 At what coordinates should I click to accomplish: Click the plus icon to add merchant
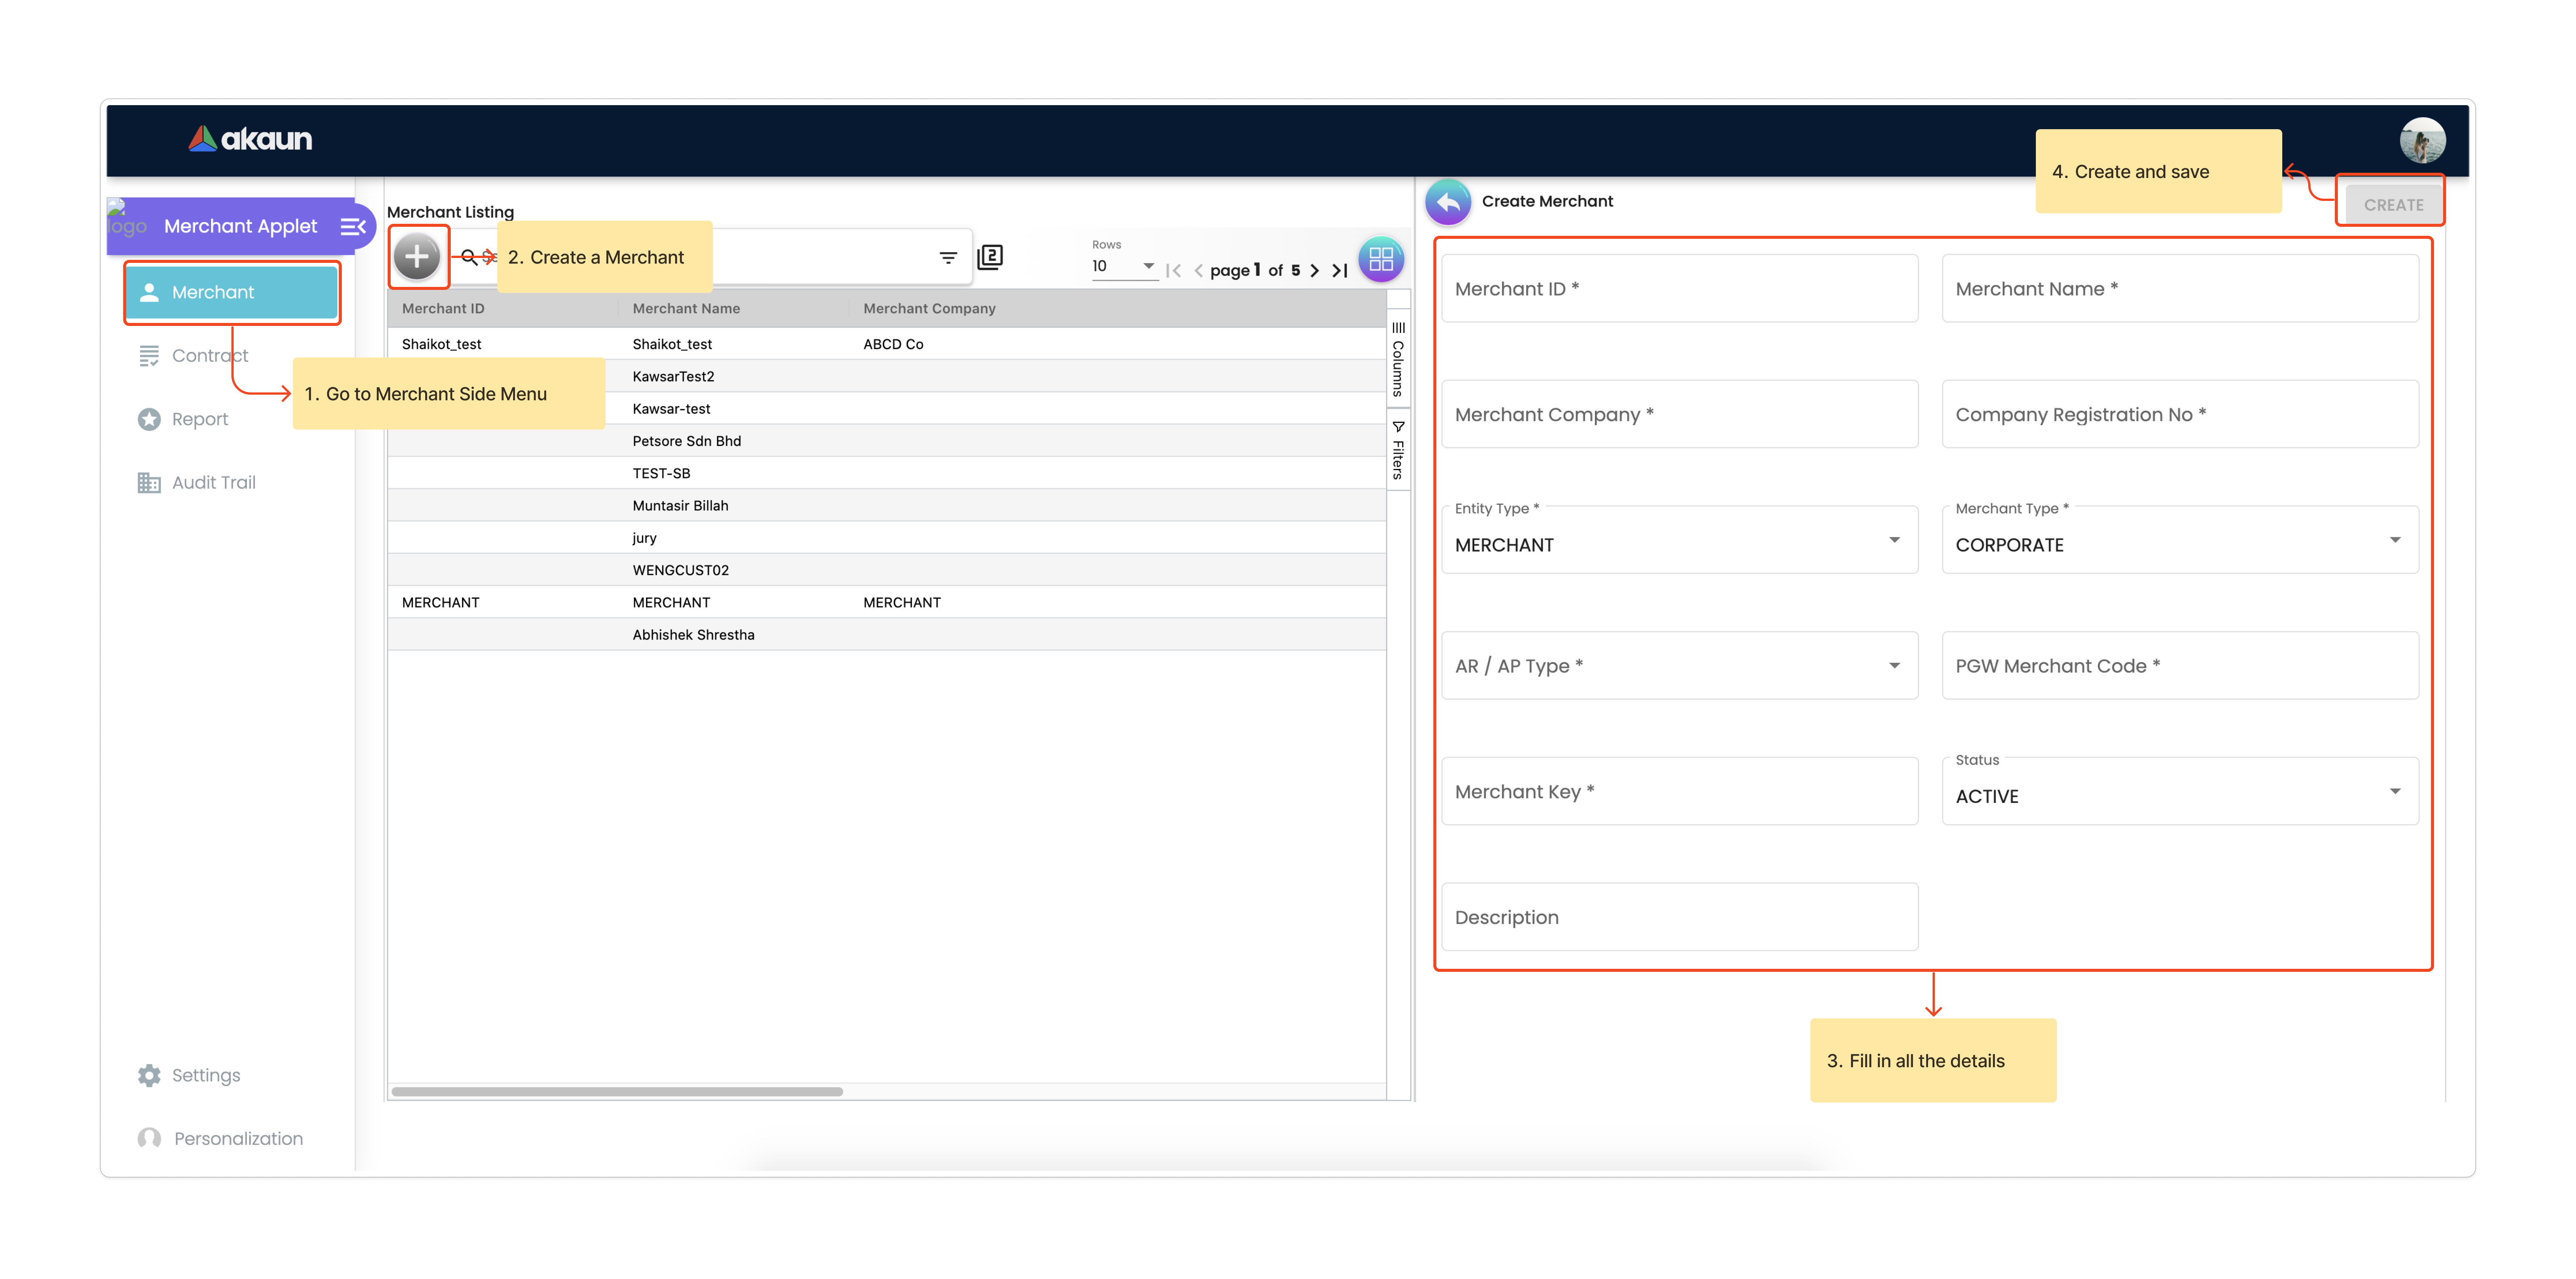coord(417,257)
